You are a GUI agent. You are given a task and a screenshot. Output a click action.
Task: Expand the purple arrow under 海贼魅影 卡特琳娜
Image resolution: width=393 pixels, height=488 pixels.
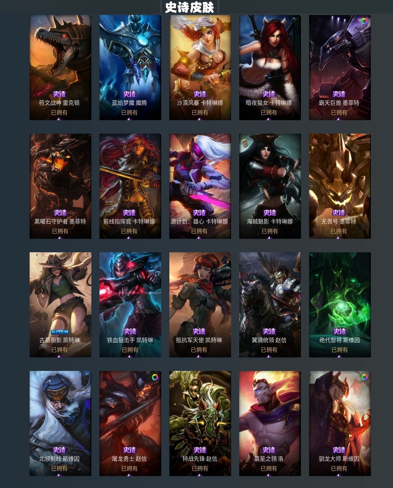pos(269,237)
